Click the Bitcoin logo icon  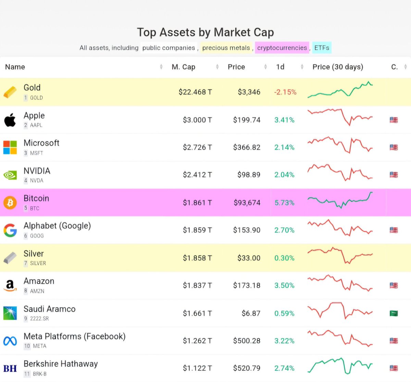coord(10,202)
